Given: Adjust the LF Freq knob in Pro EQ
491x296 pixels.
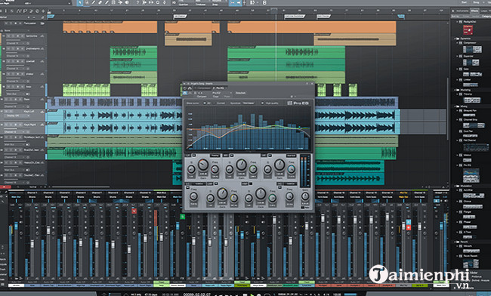Looking at the screenshot, I should click(x=215, y=169).
